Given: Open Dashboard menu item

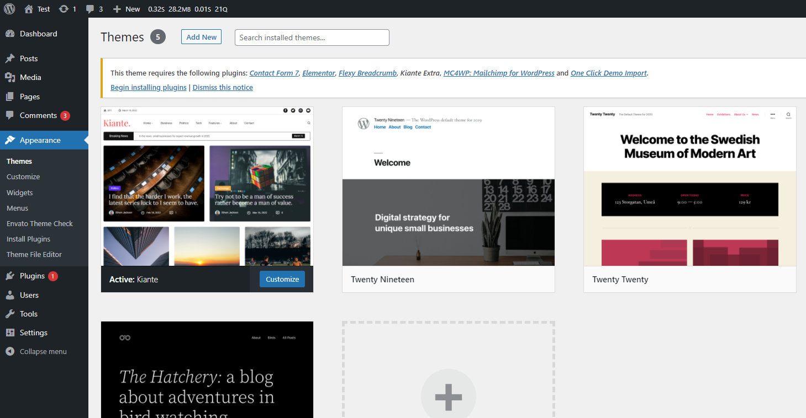Looking at the screenshot, I should [x=44, y=34].
